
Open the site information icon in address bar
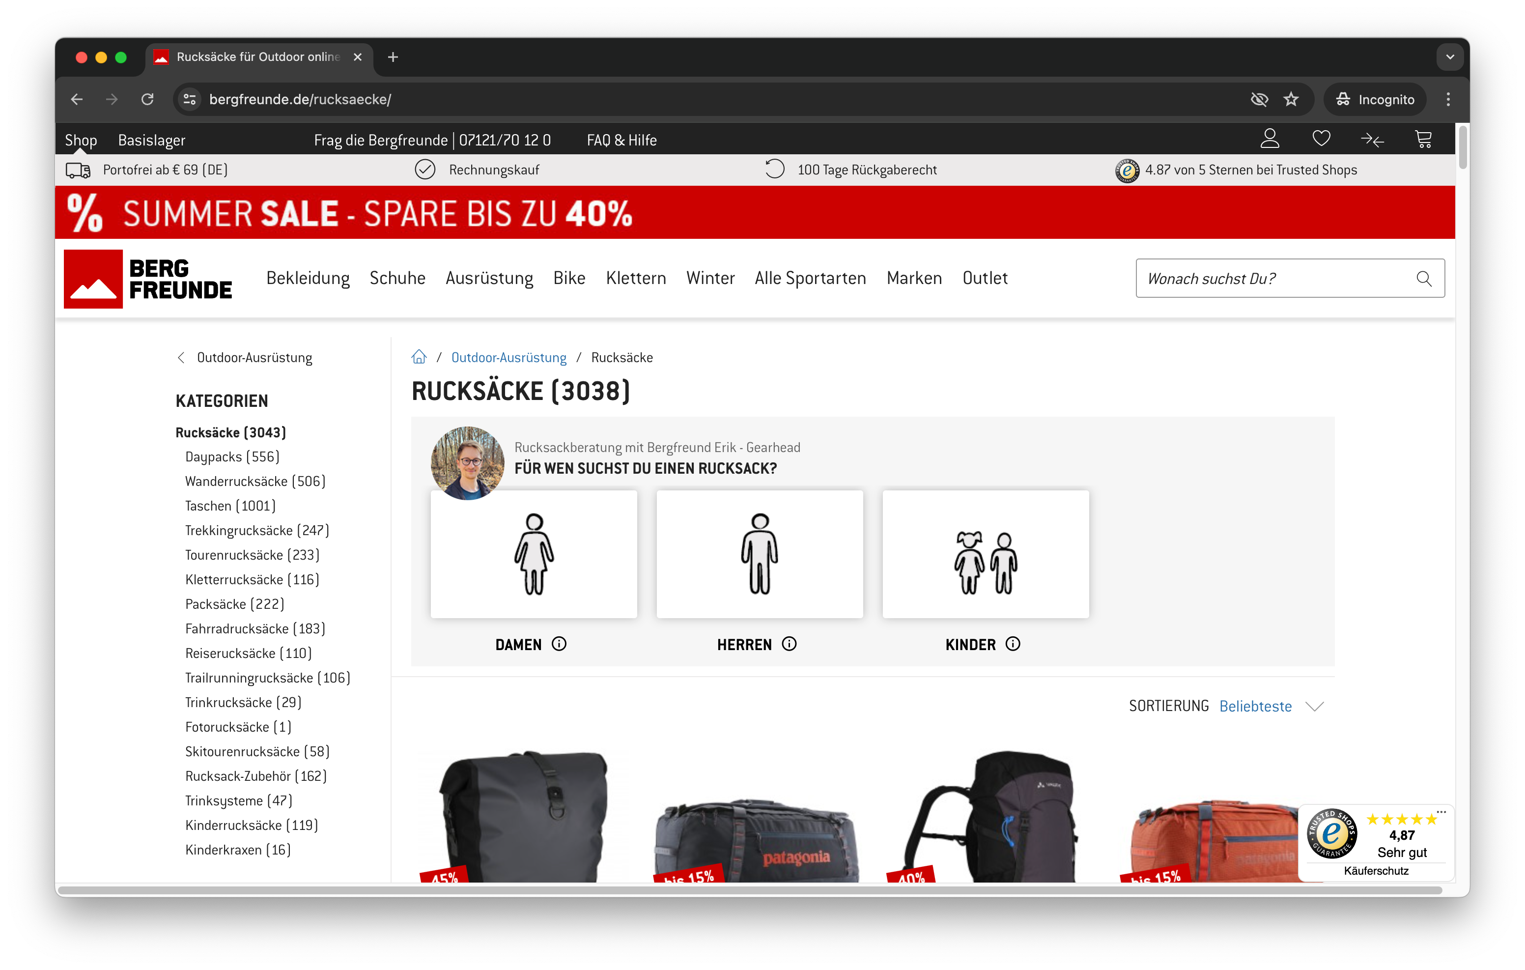click(x=189, y=99)
